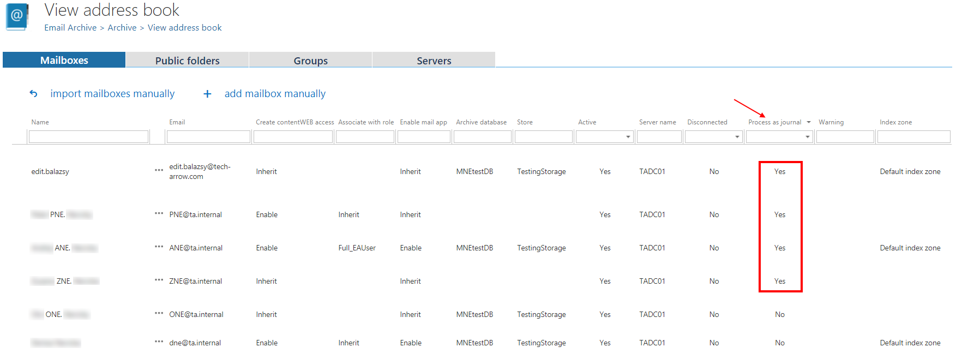Switch to the Public folders tab
This screenshot has width=956, height=353.
click(187, 61)
